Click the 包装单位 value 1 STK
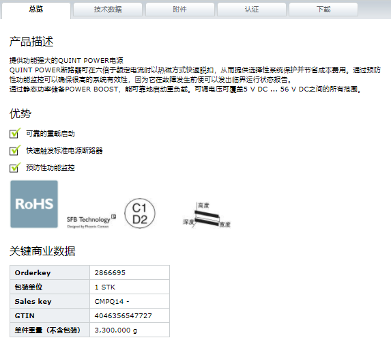 (104, 287)
